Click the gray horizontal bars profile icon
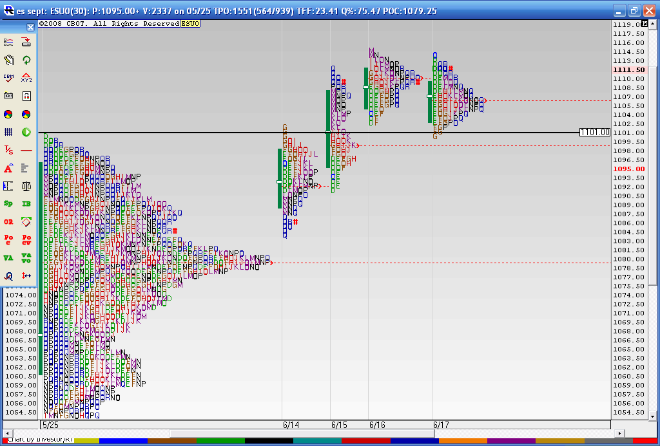 click(26, 168)
